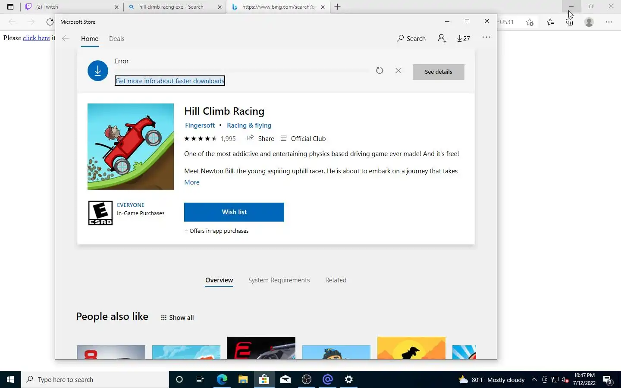Image resolution: width=621 pixels, height=388 pixels.
Task: Open the Mail app from the taskbar
Action: (285, 379)
